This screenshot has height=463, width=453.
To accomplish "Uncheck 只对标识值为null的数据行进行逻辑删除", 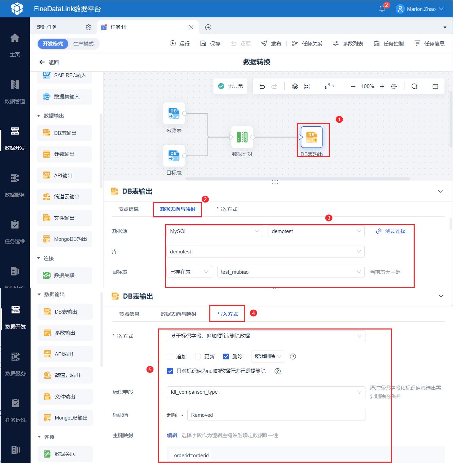I will click(x=170, y=371).
